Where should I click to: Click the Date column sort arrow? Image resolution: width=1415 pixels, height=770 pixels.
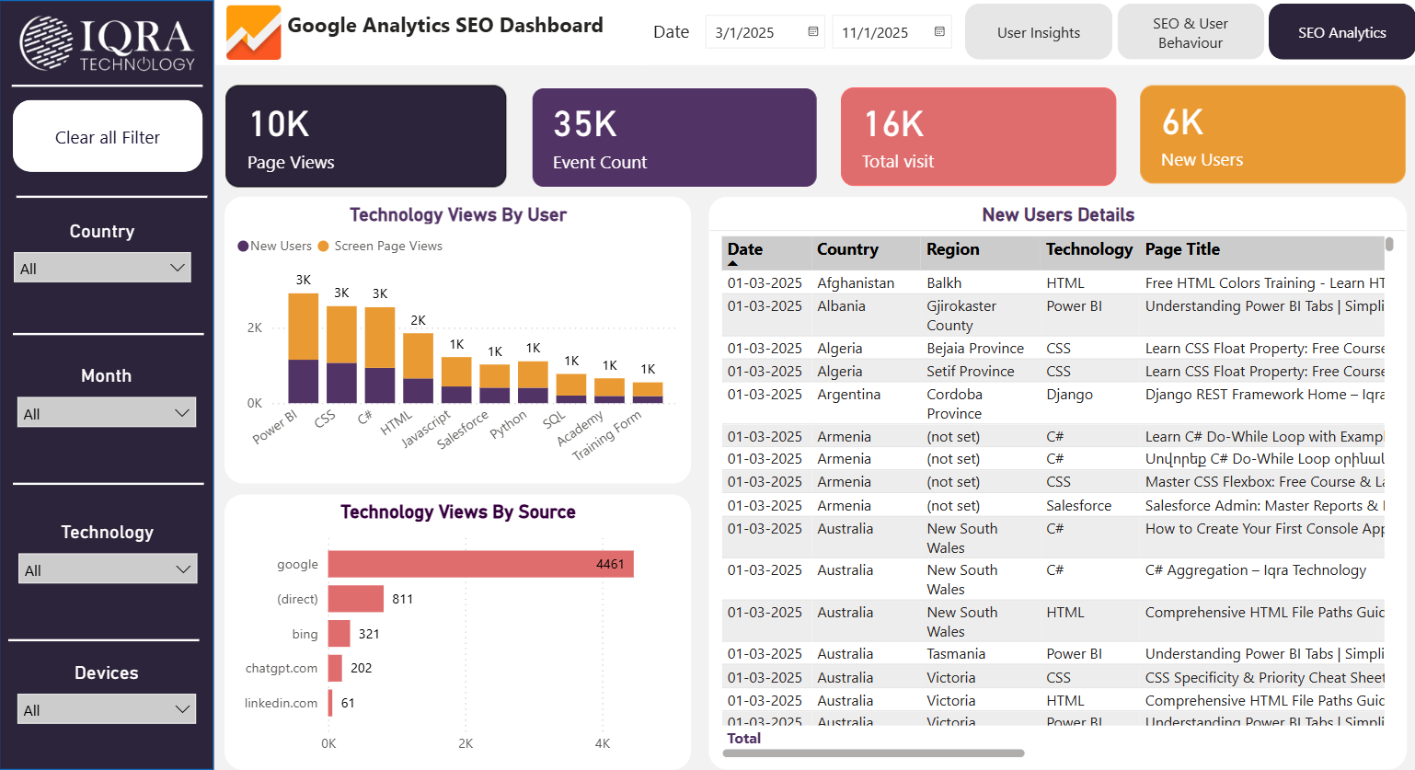pos(733,264)
